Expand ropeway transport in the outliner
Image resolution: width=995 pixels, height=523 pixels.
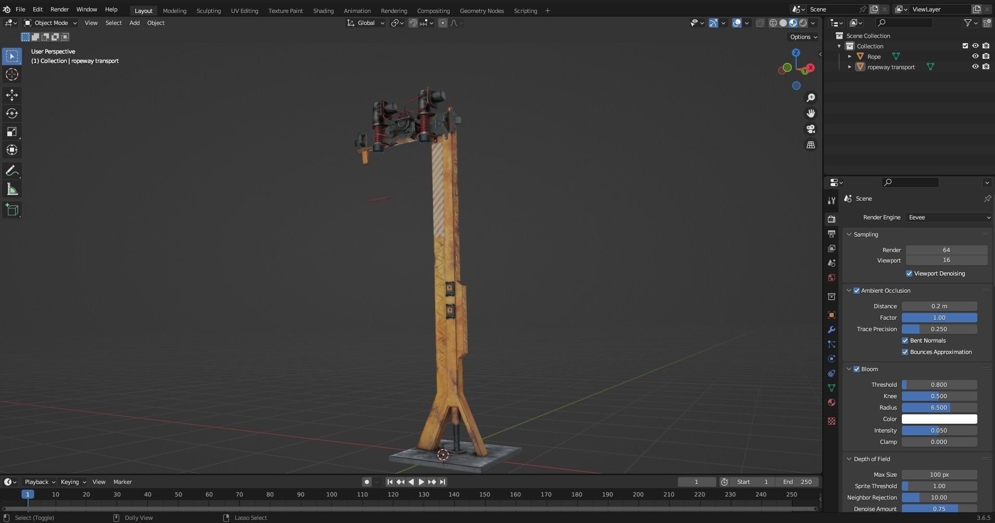(850, 67)
